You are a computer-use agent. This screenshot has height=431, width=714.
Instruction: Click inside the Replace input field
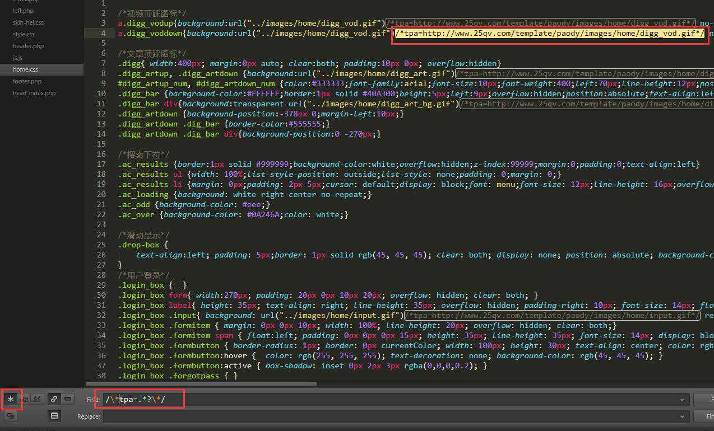(x=395, y=416)
